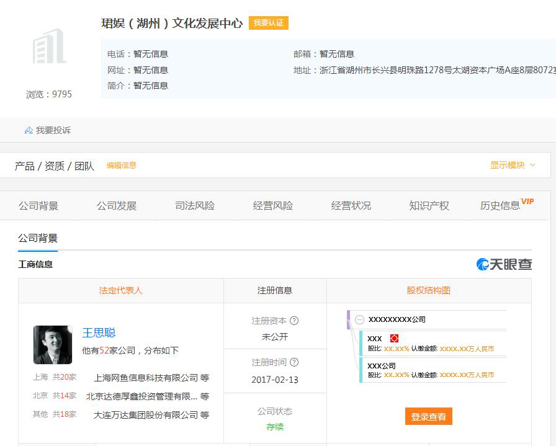Viewport: 556px width, 446px height.
Task: Click the 法定代表人 column header
Action: 120,291
